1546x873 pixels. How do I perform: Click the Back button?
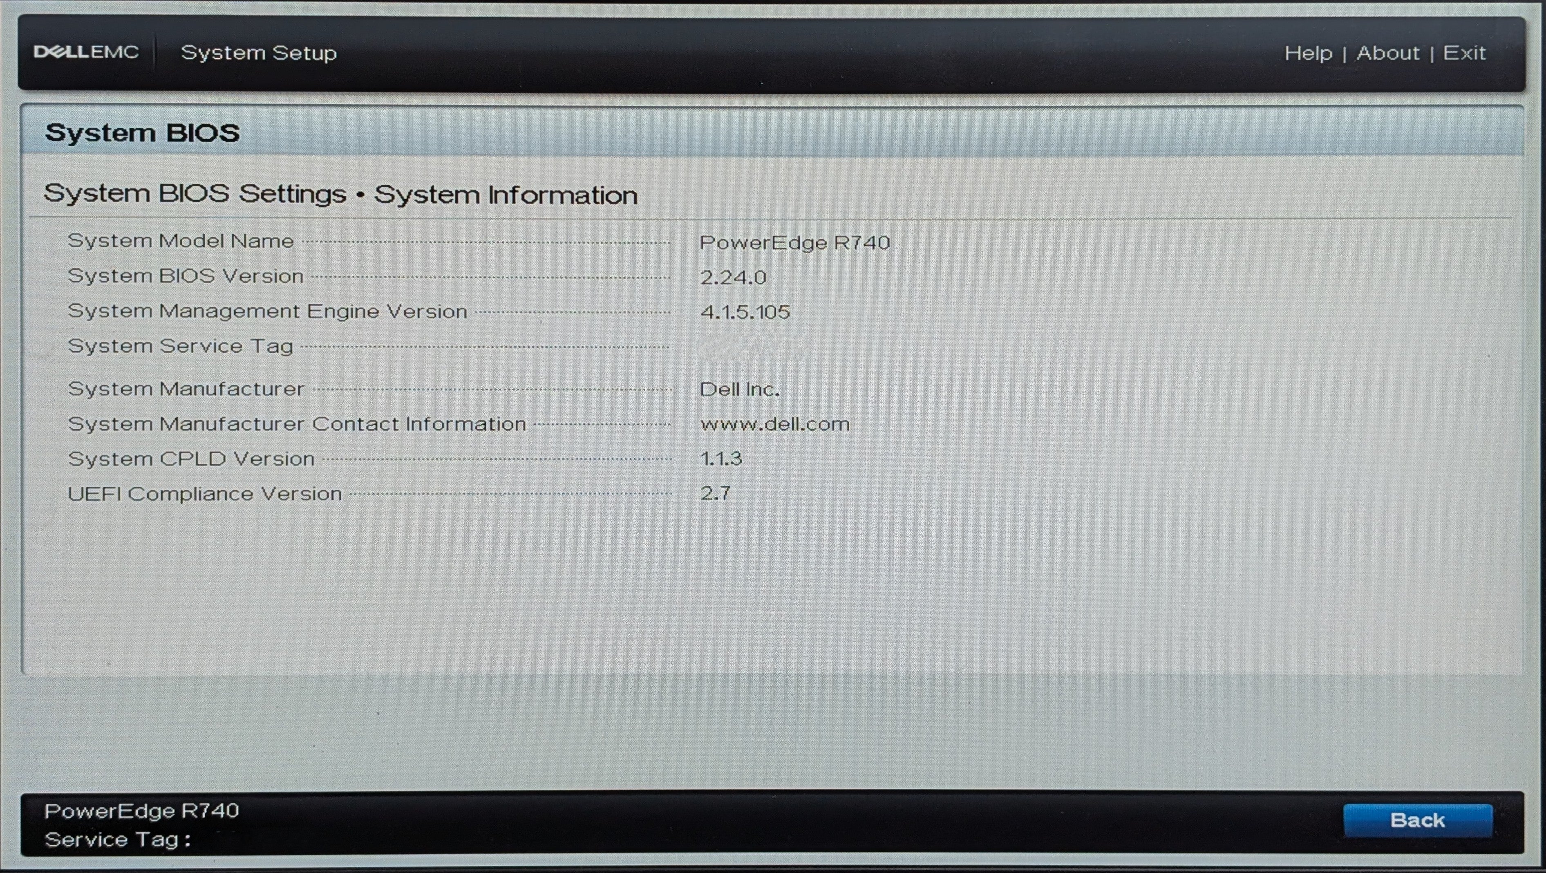click(x=1418, y=820)
